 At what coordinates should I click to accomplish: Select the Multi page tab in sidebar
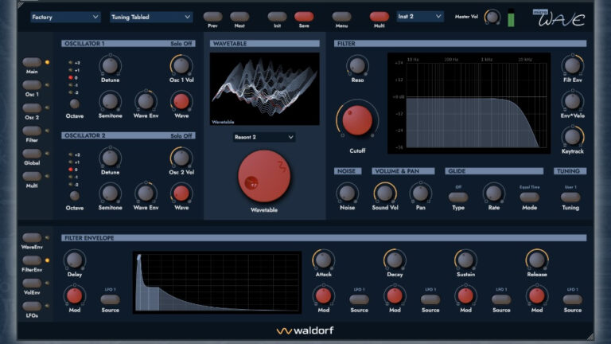[32, 176]
